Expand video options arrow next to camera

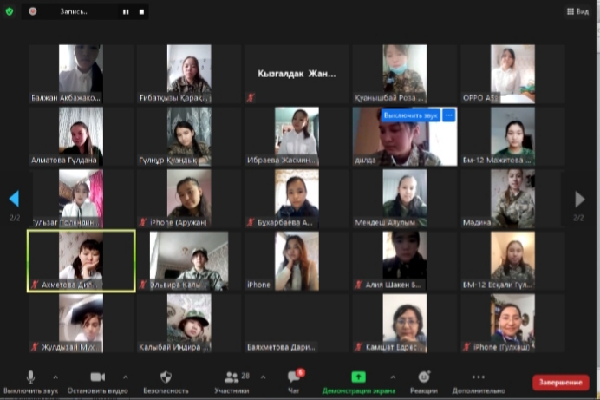pos(125,377)
